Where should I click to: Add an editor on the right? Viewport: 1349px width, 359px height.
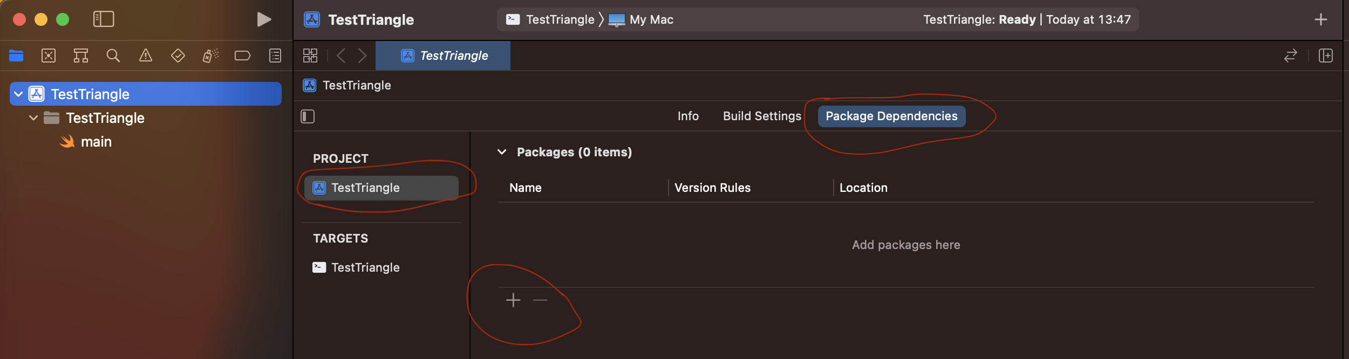pos(1326,56)
